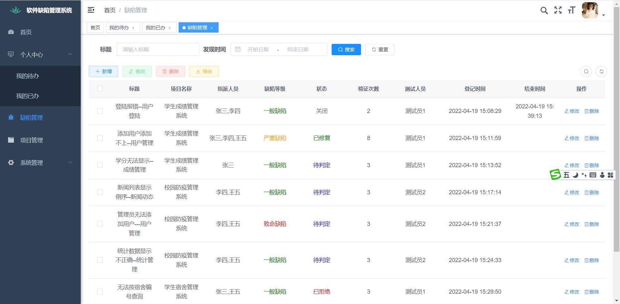Toggle sidebar collapse hamburger icon
This screenshot has width=620, height=304.
tap(91, 10)
